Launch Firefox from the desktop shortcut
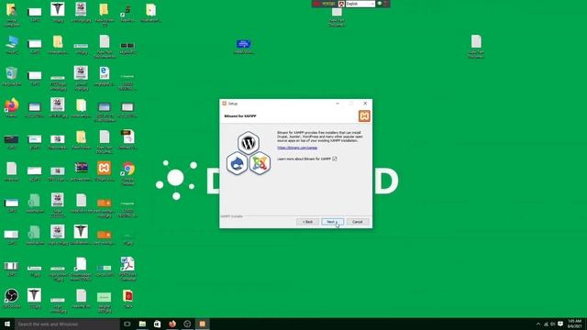Image resolution: width=587 pixels, height=330 pixels. tap(12, 108)
